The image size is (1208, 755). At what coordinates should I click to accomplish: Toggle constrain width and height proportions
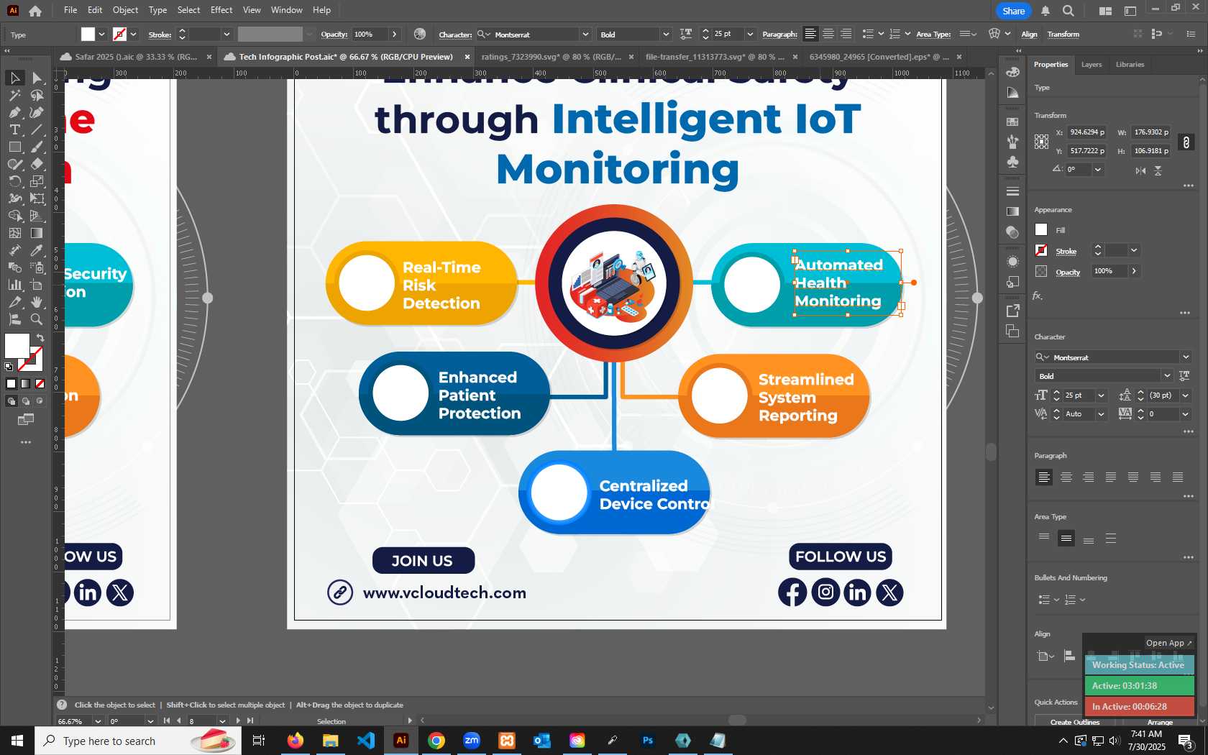1186,142
